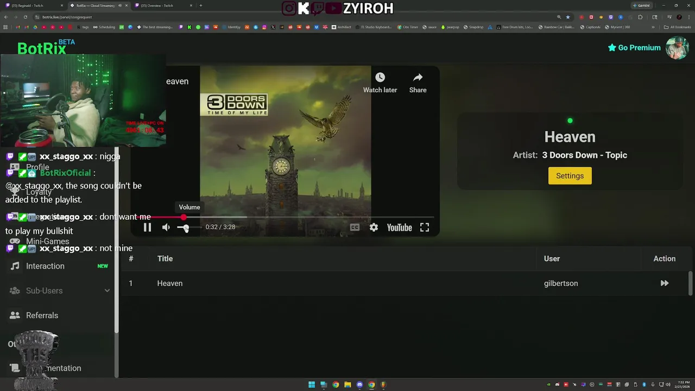
Task: Skip the Heaven song with fast-forward icon
Action: pos(664,283)
